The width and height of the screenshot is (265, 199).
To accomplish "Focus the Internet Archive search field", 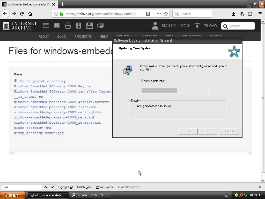I will (238, 26).
